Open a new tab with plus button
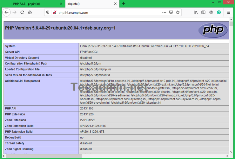235x159 pixels. (x=124, y=3)
